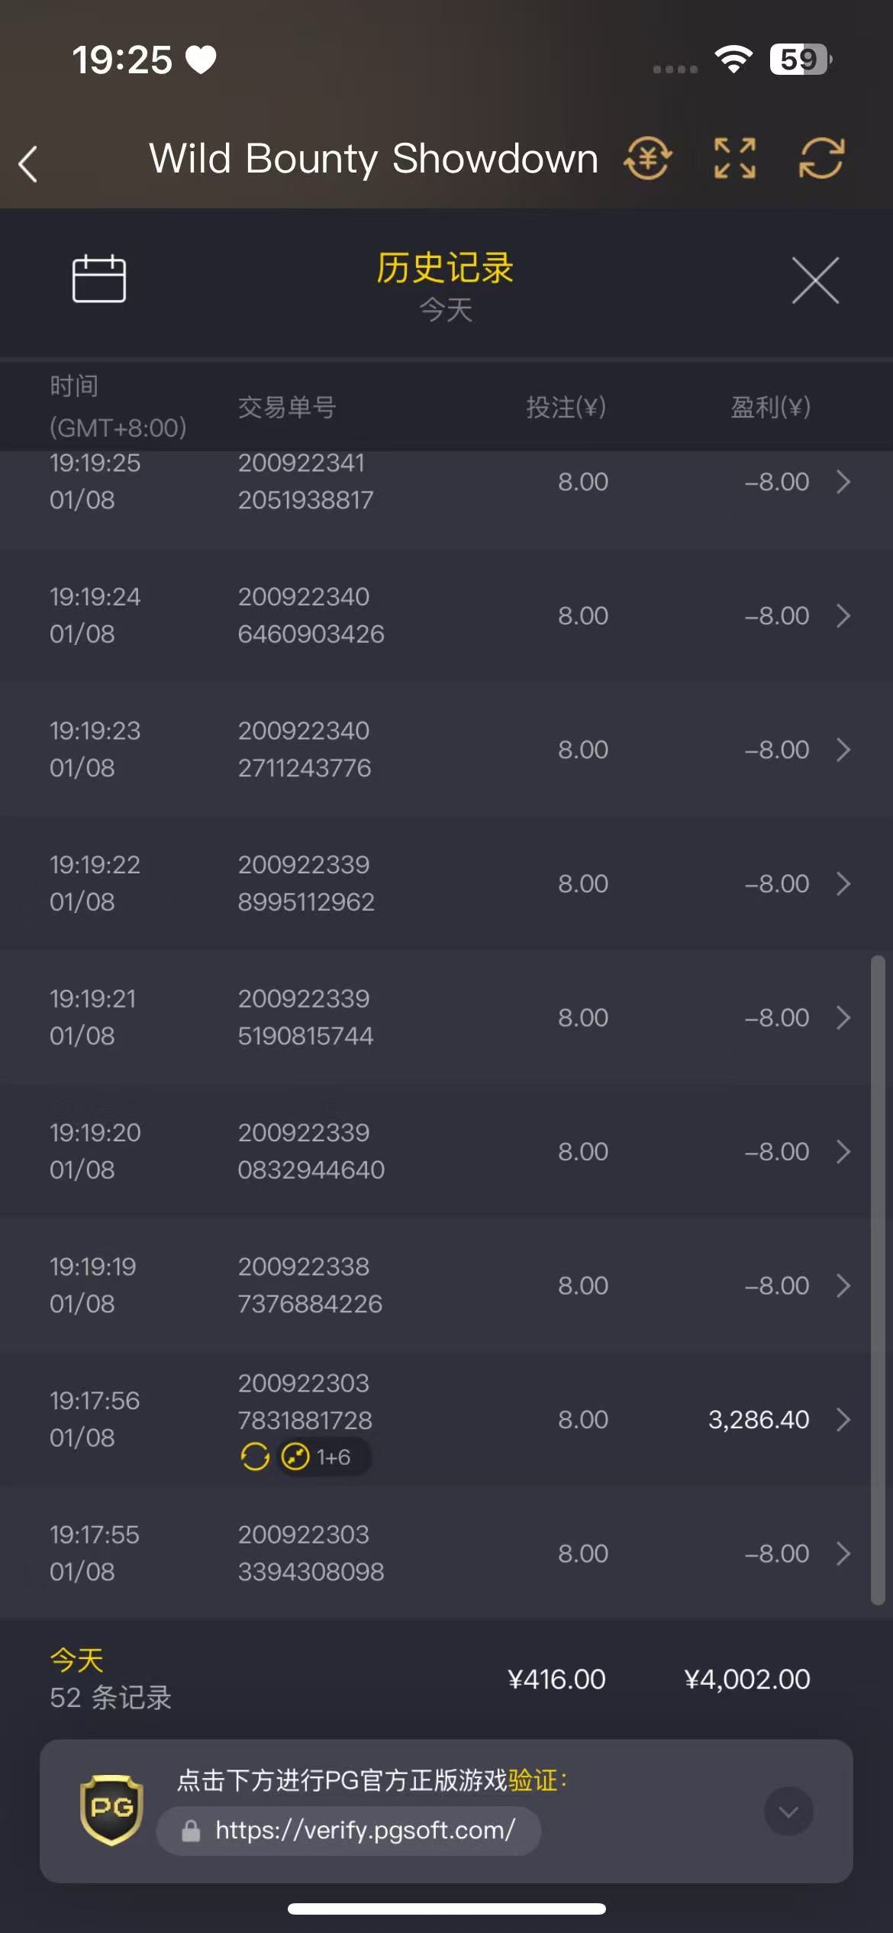893x1933 pixels.
Task: Click the vertical scrollbar of the record list
Action: 878,1279
